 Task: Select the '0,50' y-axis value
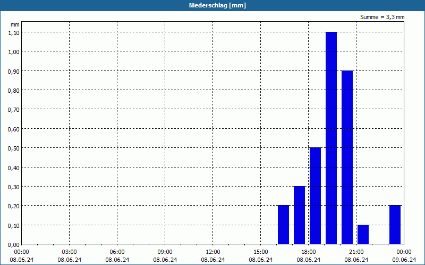click(x=14, y=148)
